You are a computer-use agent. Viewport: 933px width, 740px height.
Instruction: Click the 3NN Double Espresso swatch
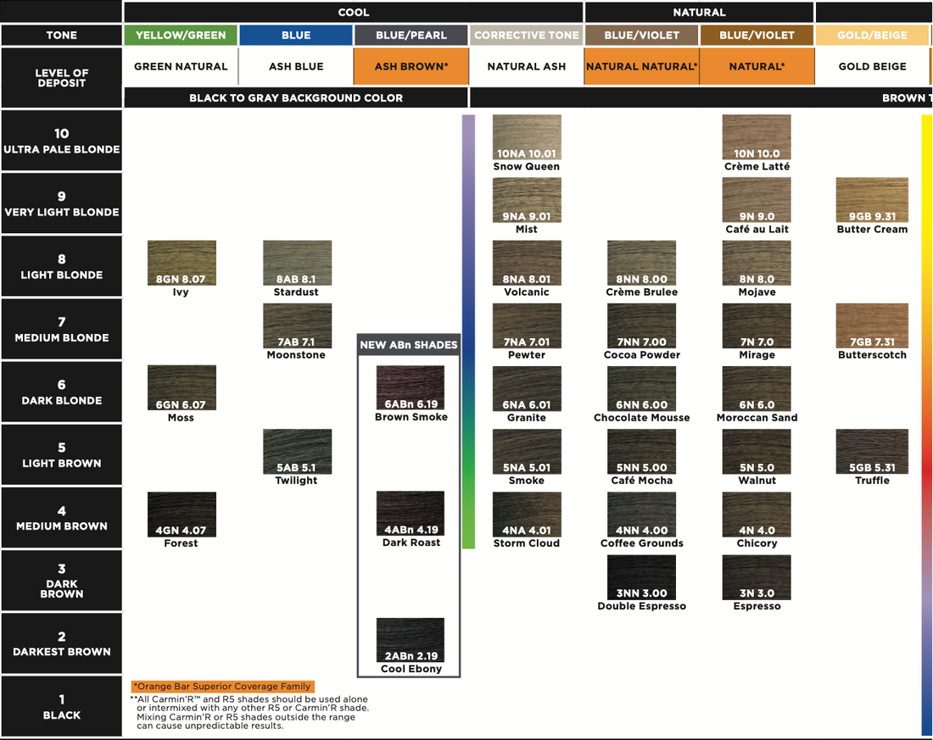[x=641, y=577]
